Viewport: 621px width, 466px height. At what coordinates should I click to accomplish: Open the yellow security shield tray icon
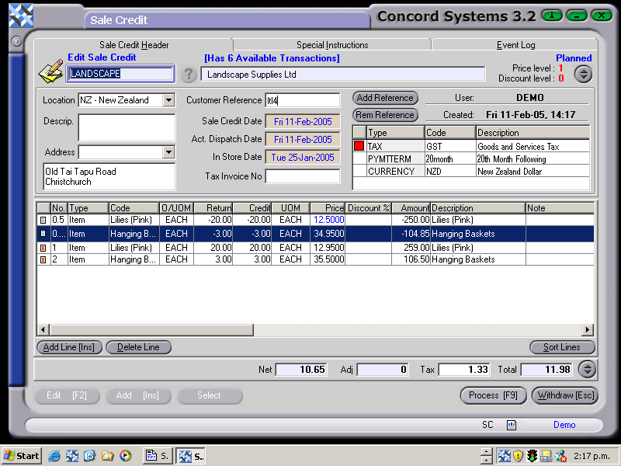516,456
